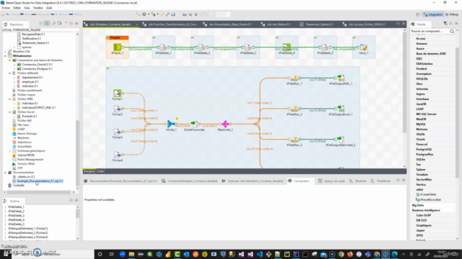Viewport: 462px width, 259px height.
Task: Select the SortieFusionnée output component
Action: (x=194, y=124)
